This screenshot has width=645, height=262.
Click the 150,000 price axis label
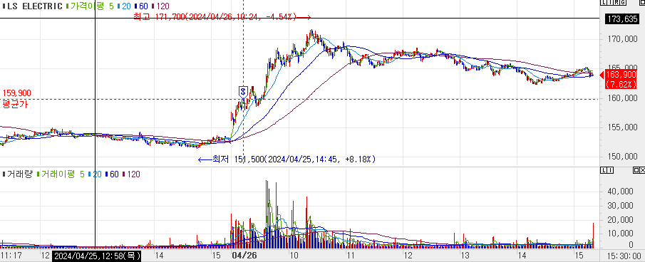coord(623,157)
